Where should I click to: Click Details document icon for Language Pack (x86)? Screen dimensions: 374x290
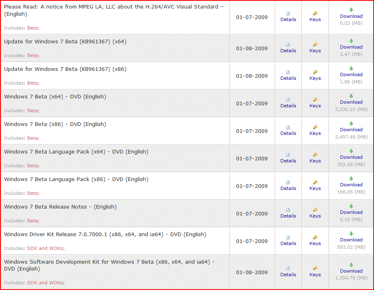point(288,182)
